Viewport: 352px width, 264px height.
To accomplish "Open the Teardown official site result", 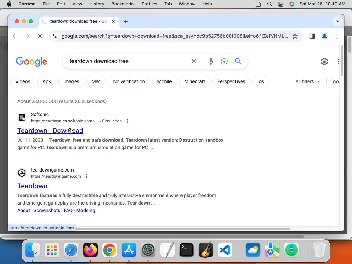I will coord(32,186).
